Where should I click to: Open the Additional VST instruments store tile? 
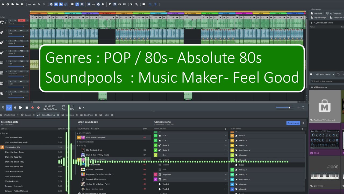coord(325,106)
